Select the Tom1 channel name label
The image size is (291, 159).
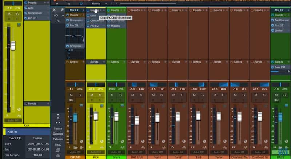click(x=158, y=157)
